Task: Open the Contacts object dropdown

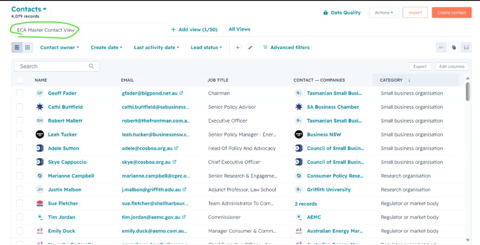Action: click(29, 9)
